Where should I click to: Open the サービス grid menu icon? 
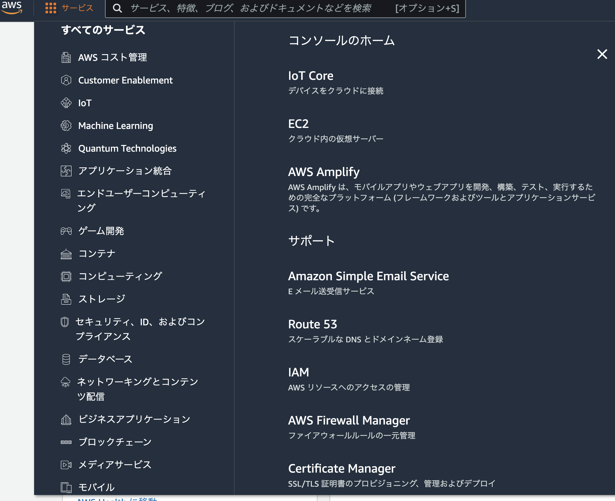click(51, 8)
